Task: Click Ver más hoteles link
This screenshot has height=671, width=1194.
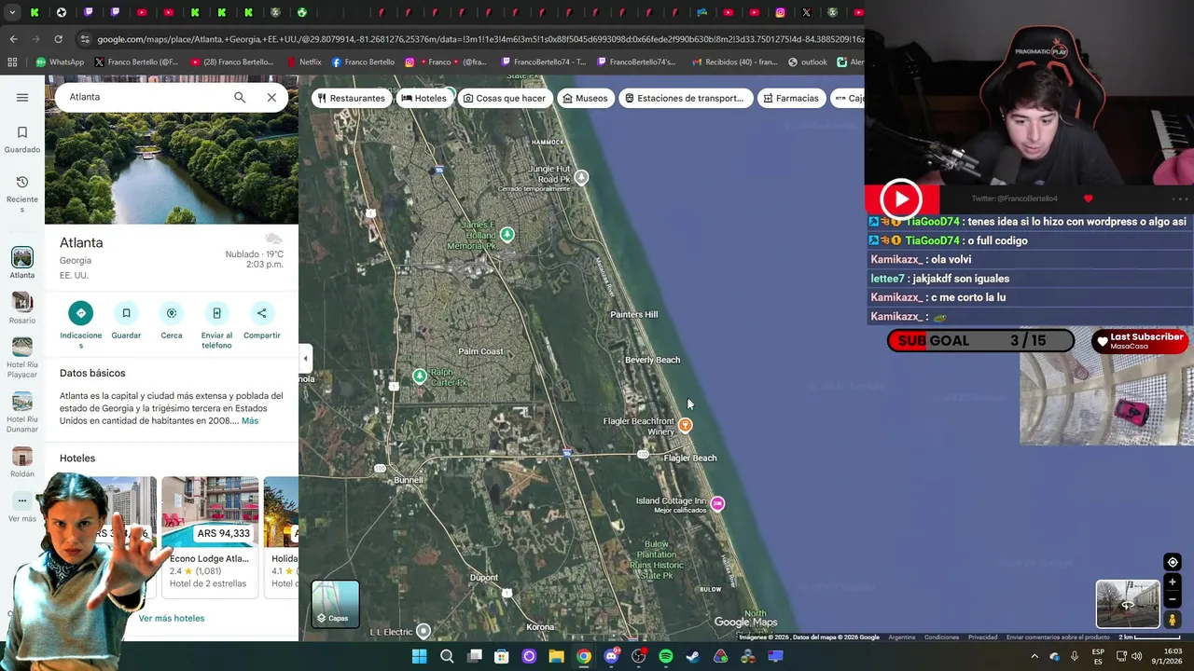Action: tap(172, 618)
